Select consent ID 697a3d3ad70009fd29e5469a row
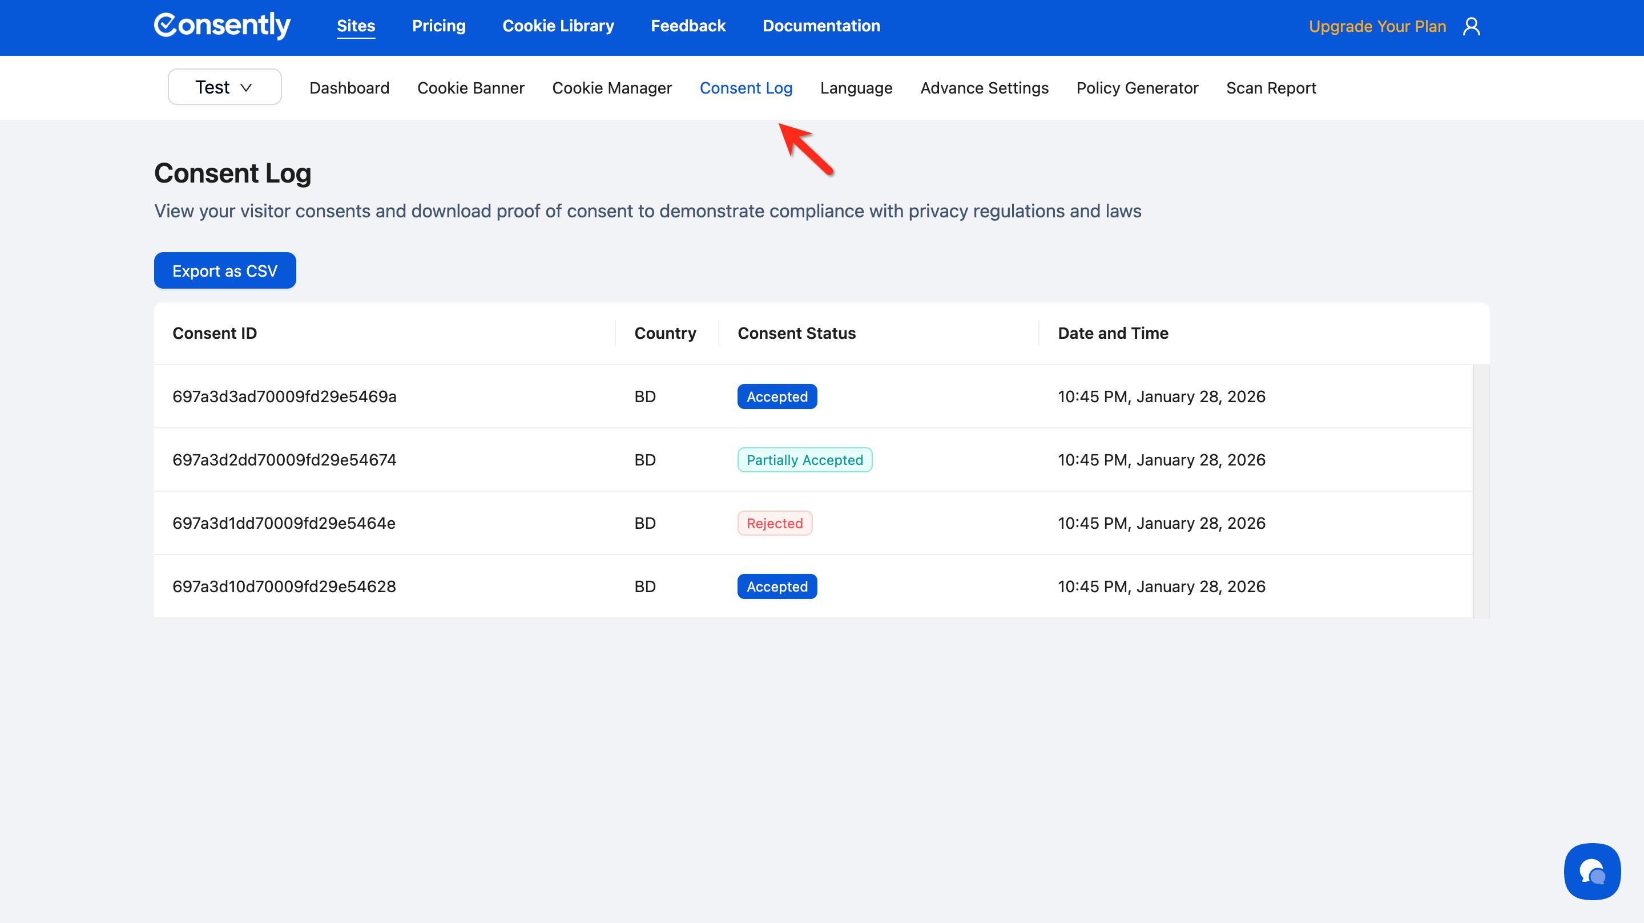Image resolution: width=1644 pixels, height=923 pixels. click(x=284, y=397)
